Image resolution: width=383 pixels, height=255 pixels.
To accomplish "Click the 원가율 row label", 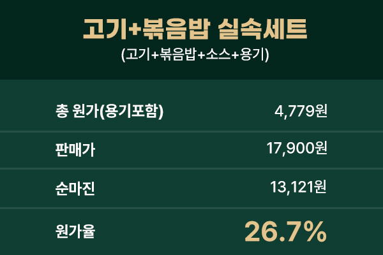I will pos(75,231).
